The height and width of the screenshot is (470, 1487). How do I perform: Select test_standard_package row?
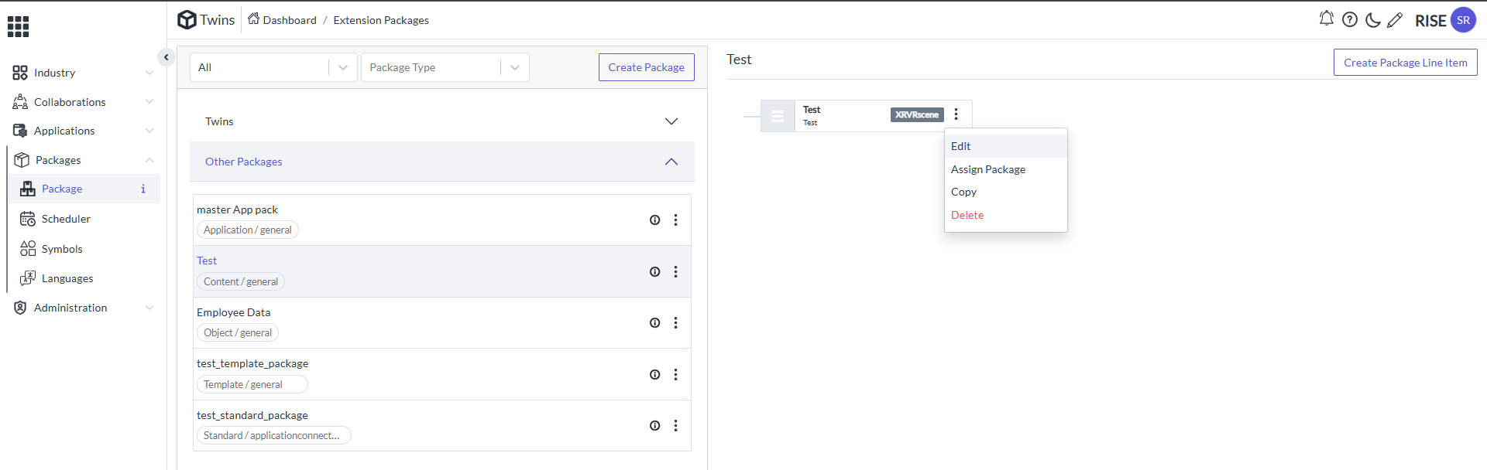(441, 426)
